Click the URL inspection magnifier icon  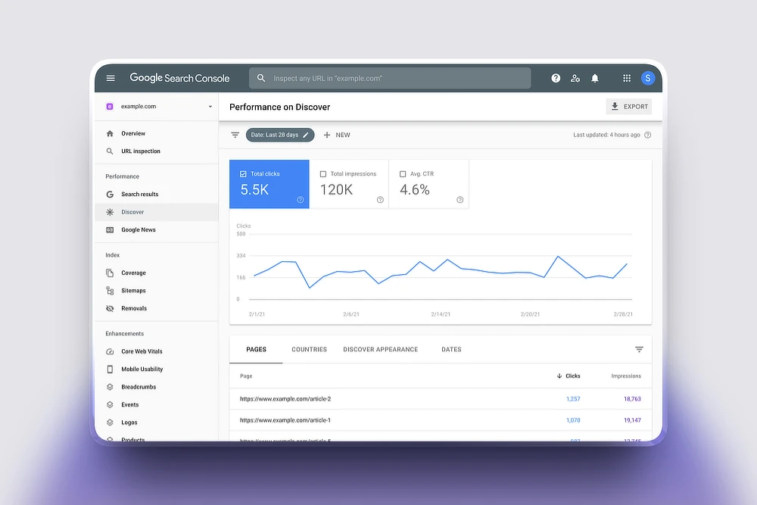110,151
